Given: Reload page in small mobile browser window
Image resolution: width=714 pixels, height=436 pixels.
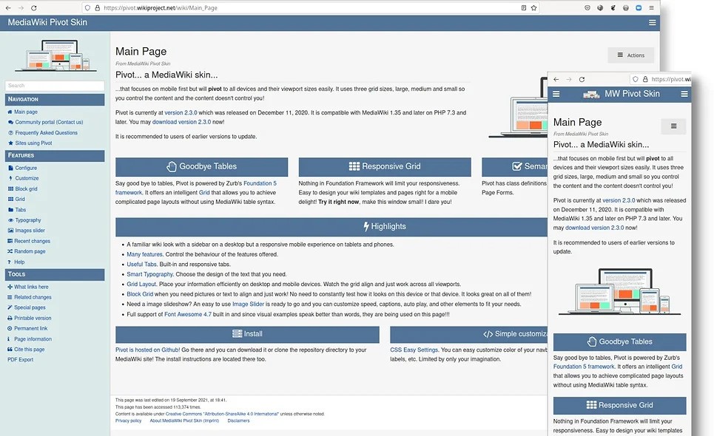Looking at the screenshot, I should coord(582,79).
